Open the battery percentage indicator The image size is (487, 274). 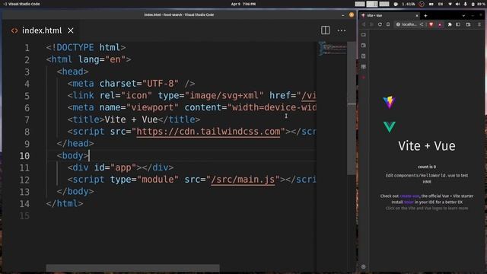pyautogui.click(x=478, y=4)
